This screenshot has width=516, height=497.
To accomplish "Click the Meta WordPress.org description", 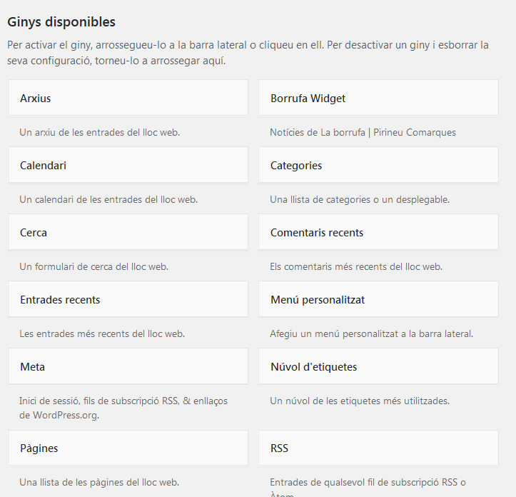I will pos(123,408).
